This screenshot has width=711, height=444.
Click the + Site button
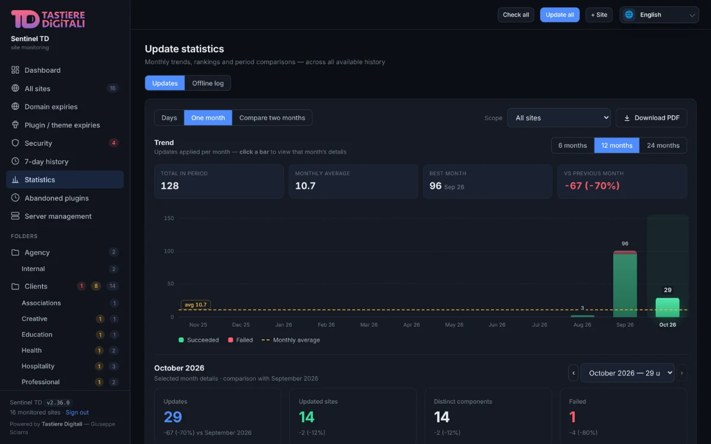pyautogui.click(x=599, y=15)
